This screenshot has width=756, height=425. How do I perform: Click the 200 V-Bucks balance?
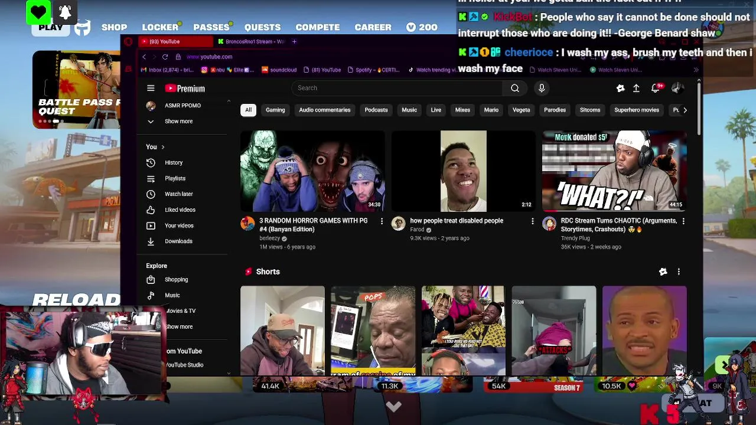(x=422, y=27)
